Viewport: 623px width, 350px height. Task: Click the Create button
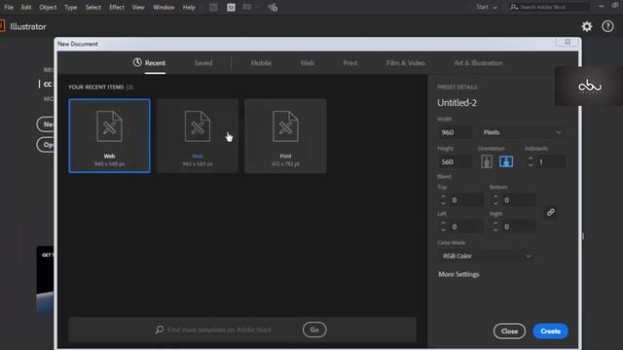point(550,331)
